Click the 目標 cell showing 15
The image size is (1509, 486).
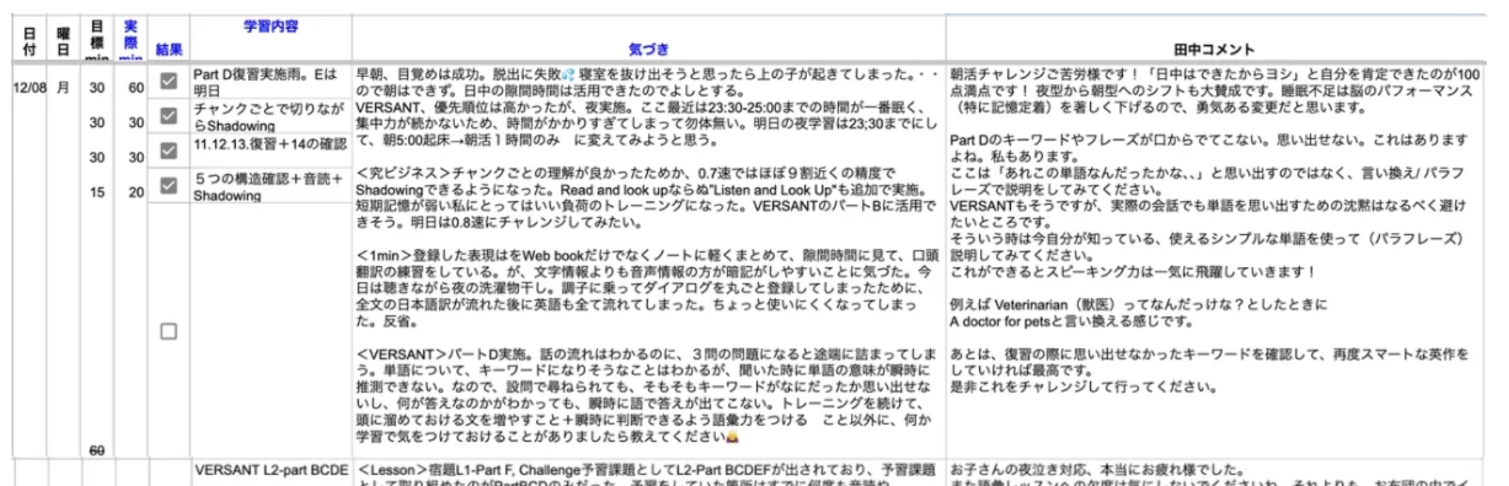(x=97, y=192)
